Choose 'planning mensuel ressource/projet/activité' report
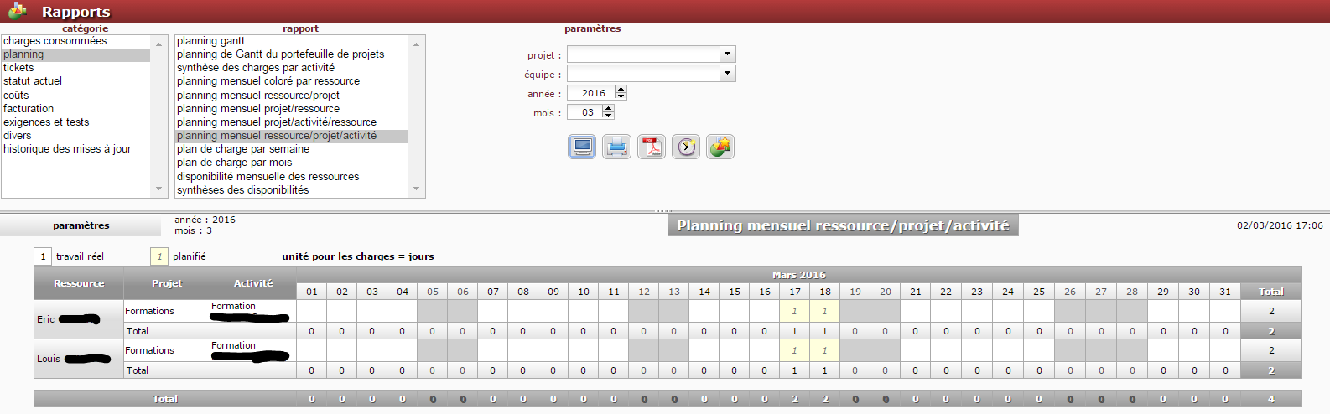The height and width of the screenshot is (414, 1330). tap(291, 136)
